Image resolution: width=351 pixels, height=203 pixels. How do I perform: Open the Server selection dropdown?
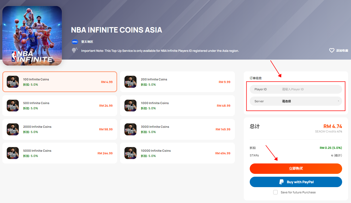click(x=296, y=101)
